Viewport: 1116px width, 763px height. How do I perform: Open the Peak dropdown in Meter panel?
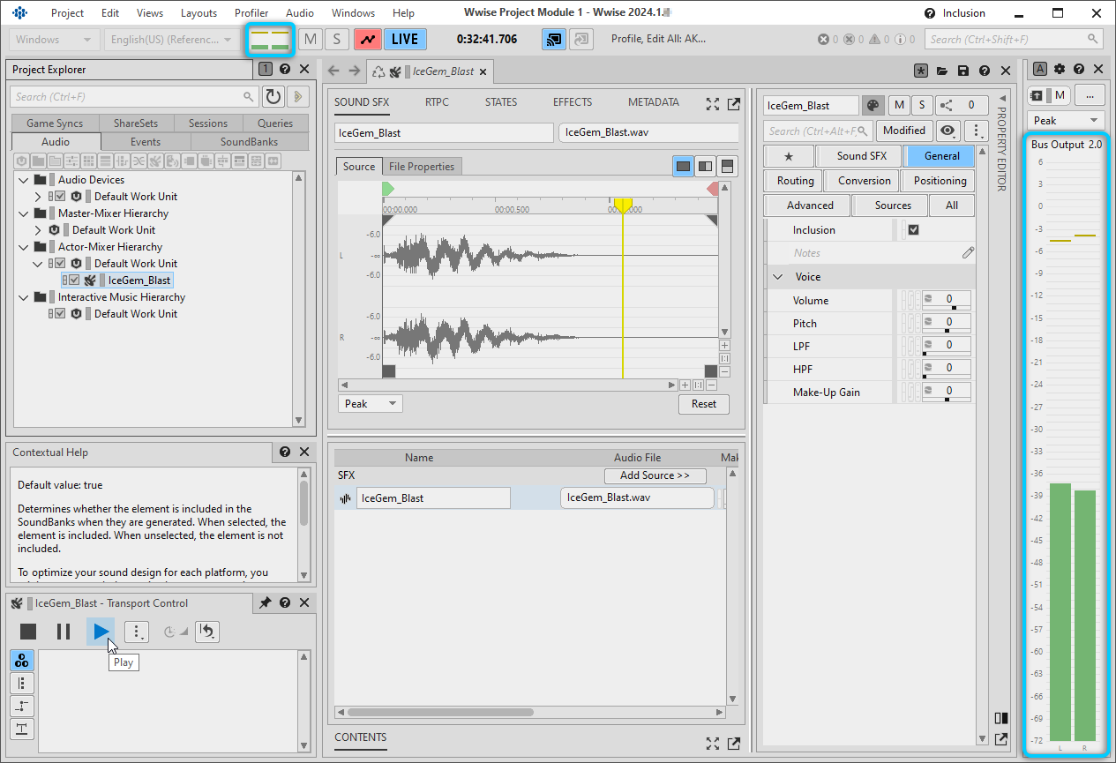point(1066,121)
